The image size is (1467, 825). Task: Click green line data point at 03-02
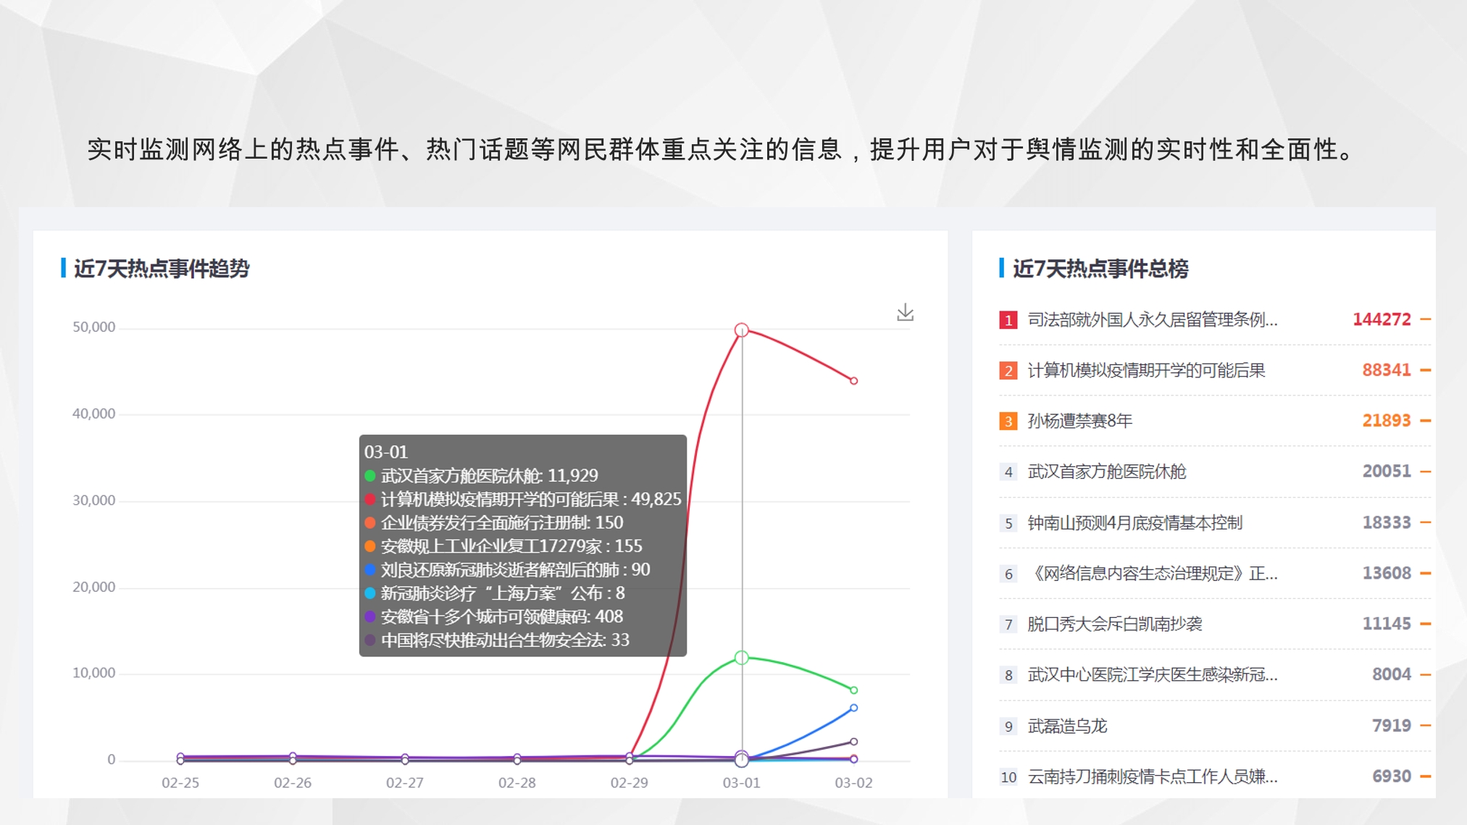(x=853, y=690)
